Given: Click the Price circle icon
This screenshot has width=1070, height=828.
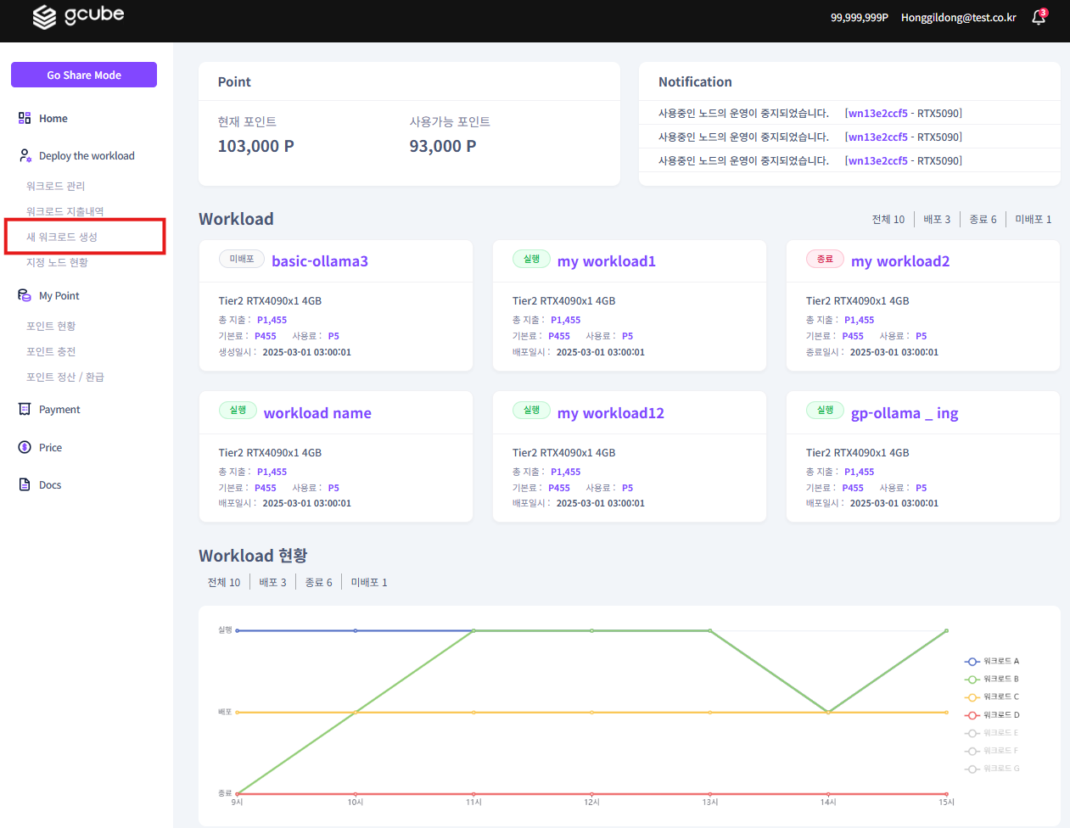Looking at the screenshot, I should [25, 448].
